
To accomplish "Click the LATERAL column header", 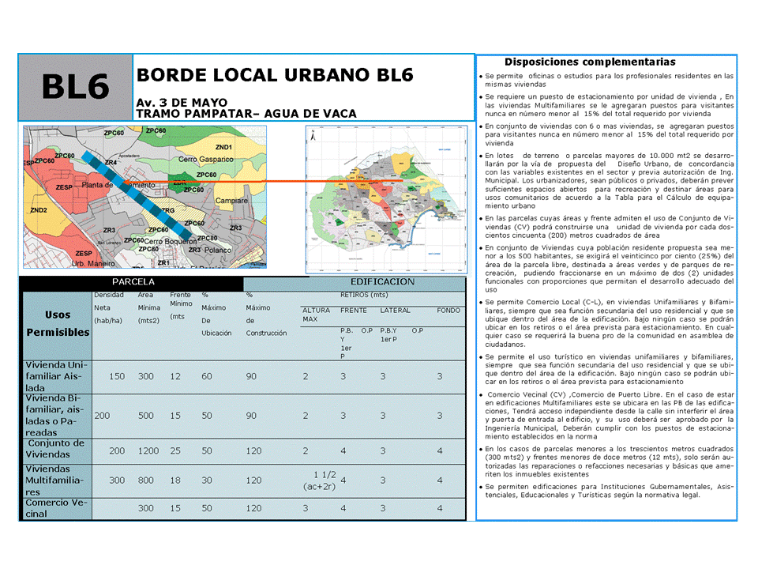I will pyautogui.click(x=395, y=310).
